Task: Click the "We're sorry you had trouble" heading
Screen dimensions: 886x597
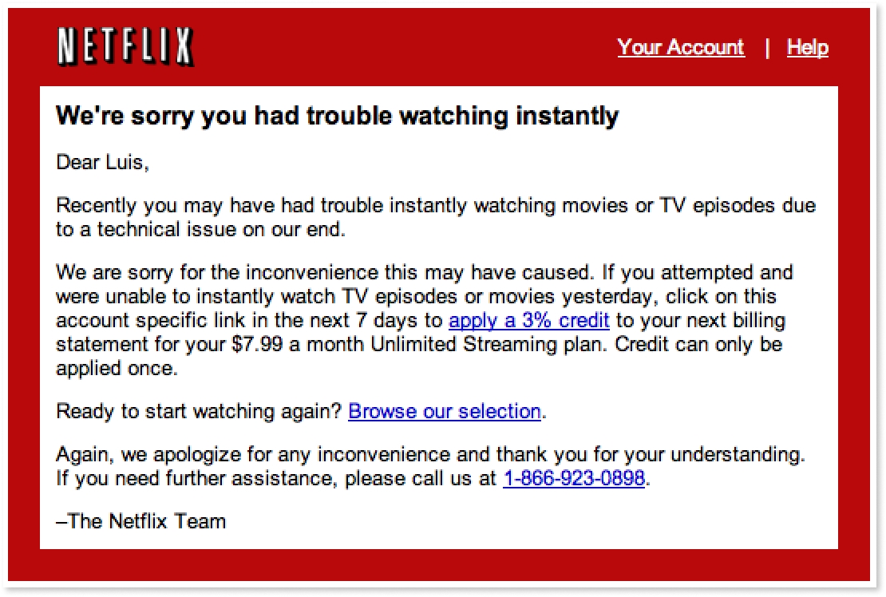Action: point(337,117)
